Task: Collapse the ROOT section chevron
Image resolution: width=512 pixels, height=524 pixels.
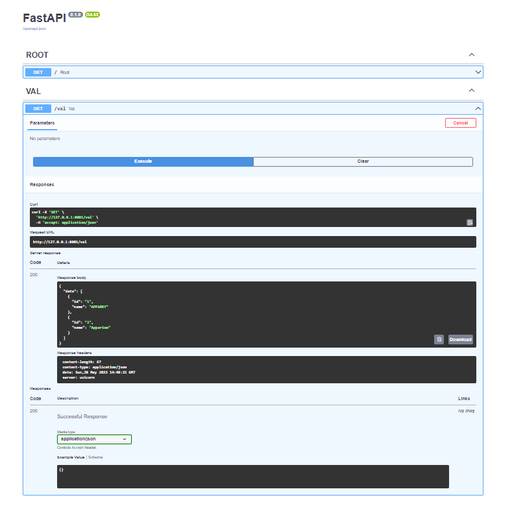Action: 472,55
